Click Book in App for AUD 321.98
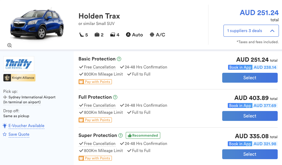Image resolution: width=282 pixels, height=165 pixels. (240, 144)
